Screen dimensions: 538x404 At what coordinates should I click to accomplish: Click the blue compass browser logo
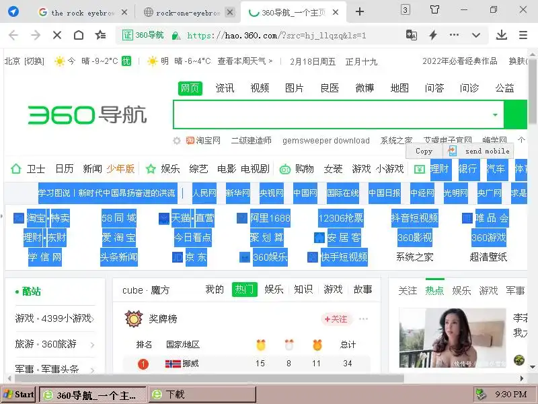(x=13, y=11)
